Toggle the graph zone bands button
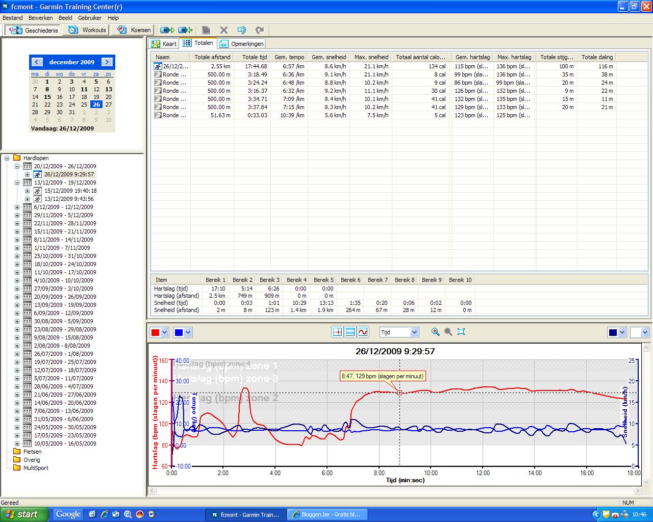653x522 pixels. [350, 332]
